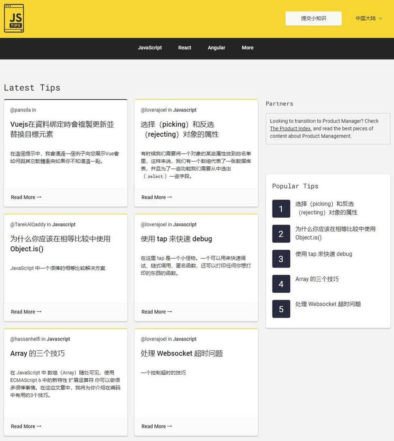Viewport: 394px width, 441px height.
Task: Visit @TarekAlQaddy author profile
Action: [28, 225]
